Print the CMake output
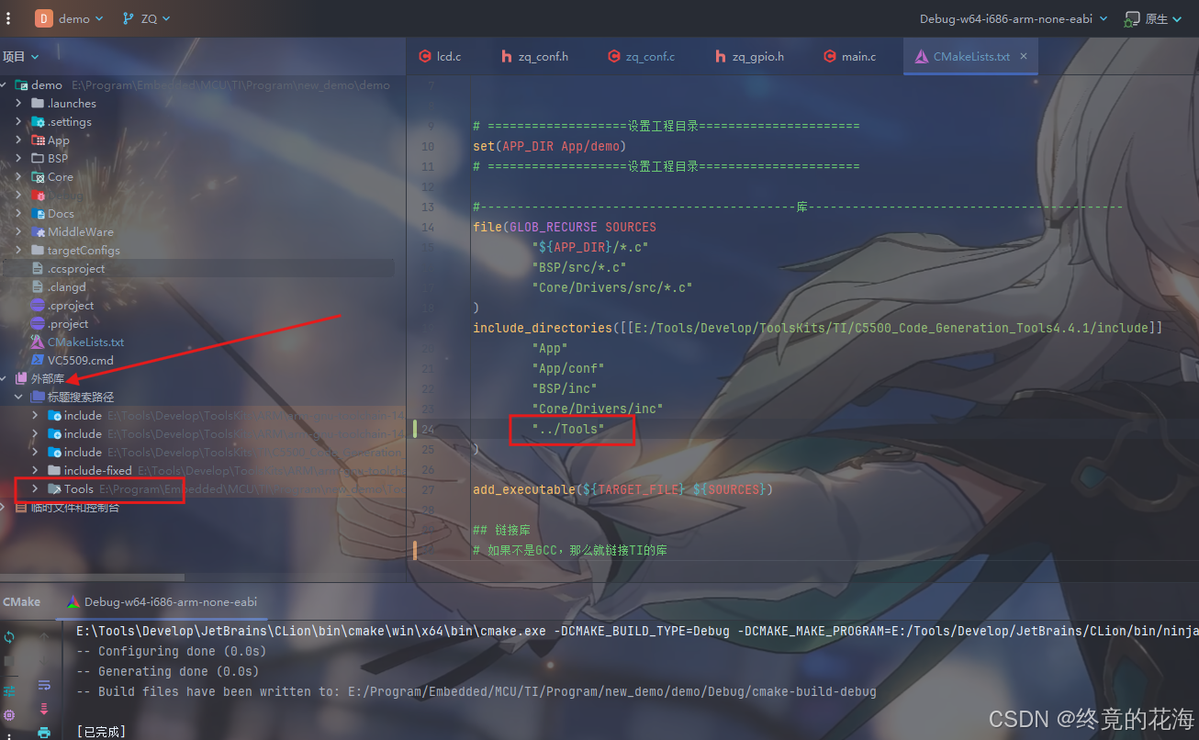The width and height of the screenshot is (1199, 740). 43,732
